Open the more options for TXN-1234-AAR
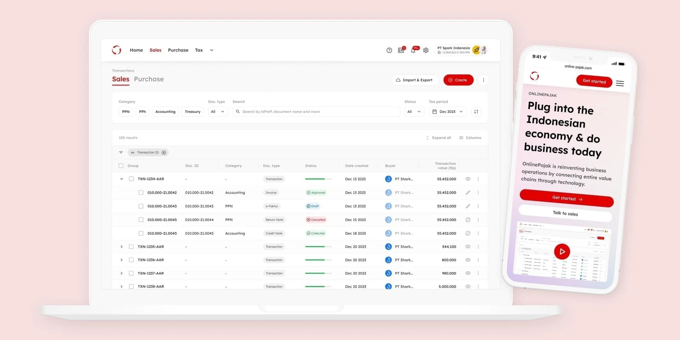This screenshot has height=340, width=680. tap(478, 179)
